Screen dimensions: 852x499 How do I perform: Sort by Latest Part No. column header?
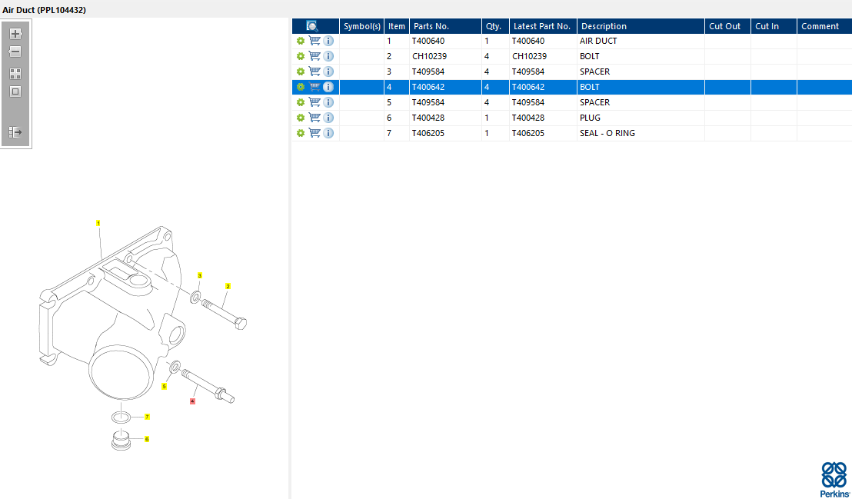pos(544,26)
